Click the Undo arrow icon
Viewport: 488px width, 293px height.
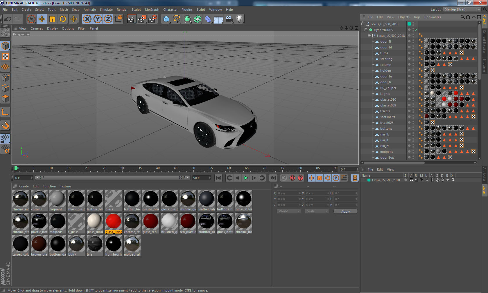pyautogui.click(x=8, y=19)
